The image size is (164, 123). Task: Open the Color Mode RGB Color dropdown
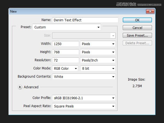click(65, 69)
